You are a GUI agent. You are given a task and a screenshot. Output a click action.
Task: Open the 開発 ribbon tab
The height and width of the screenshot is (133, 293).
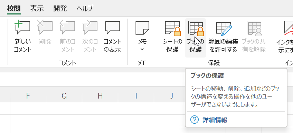[x=60, y=9]
